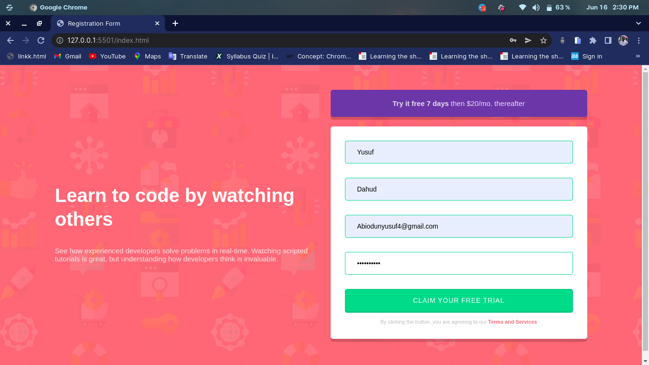649x365 pixels.
Task: Click inside the password input field
Action: (x=458, y=263)
